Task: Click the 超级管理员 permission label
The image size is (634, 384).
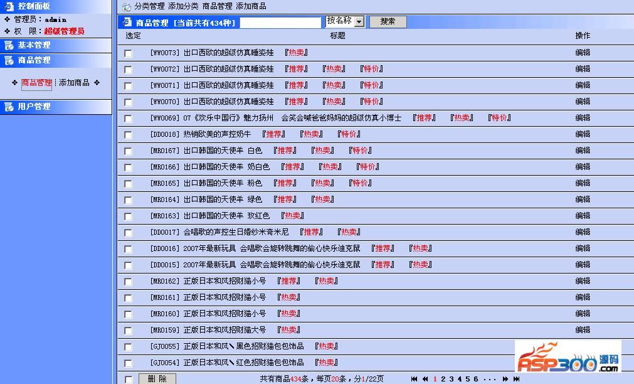Action: point(65,31)
